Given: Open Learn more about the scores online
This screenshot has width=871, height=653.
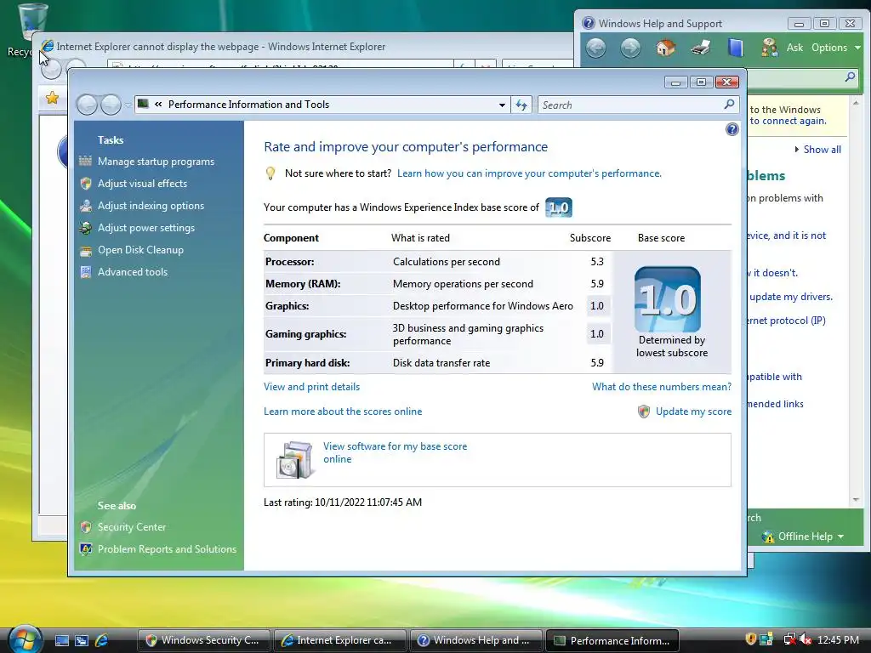Looking at the screenshot, I should [x=343, y=412].
